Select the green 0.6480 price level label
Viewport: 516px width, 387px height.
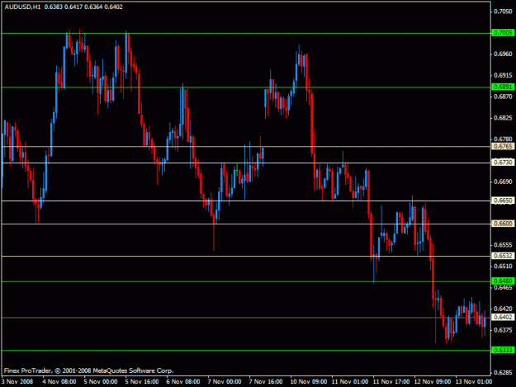[x=503, y=281]
